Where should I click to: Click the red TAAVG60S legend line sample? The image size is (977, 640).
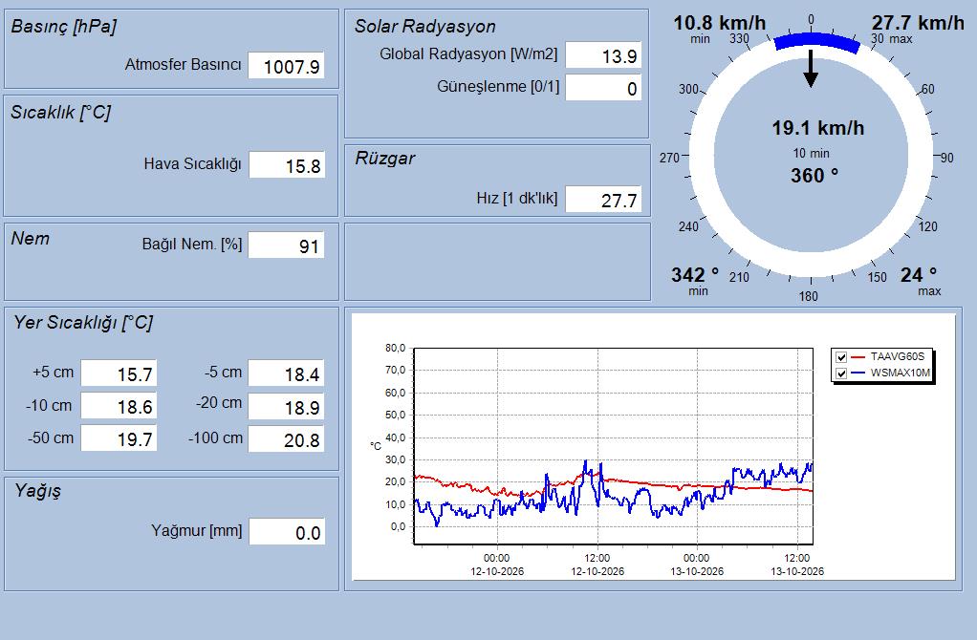(x=858, y=357)
